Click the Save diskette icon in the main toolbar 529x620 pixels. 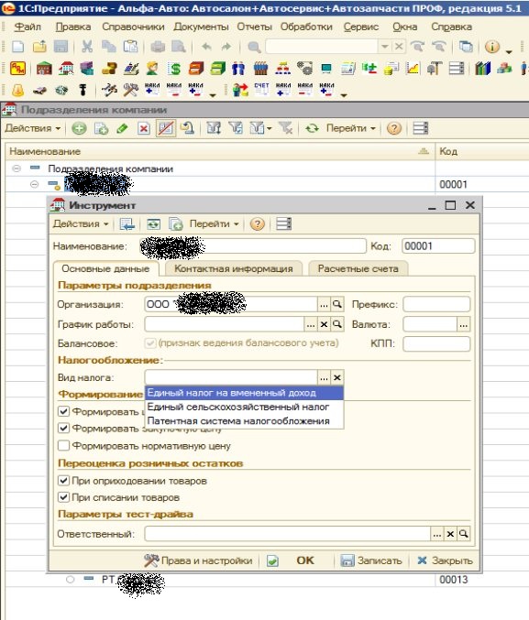click(x=61, y=47)
